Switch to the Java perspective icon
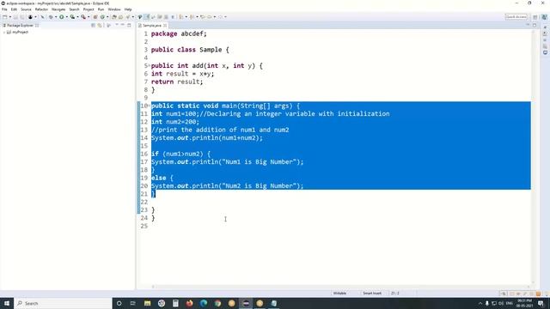The width and height of the screenshot is (550, 309). point(544,17)
